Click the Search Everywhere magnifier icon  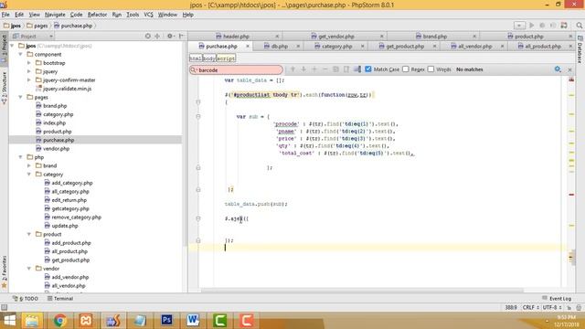point(579,26)
